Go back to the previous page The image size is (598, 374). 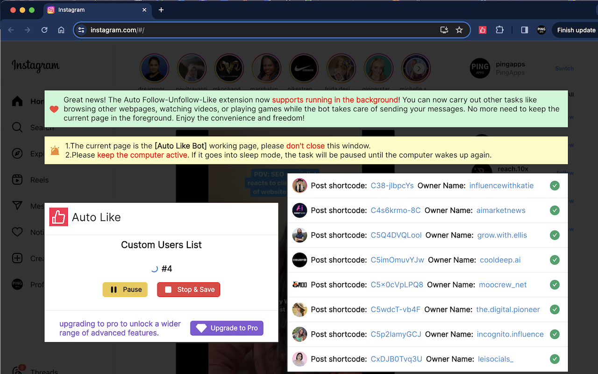[x=11, y=30]
